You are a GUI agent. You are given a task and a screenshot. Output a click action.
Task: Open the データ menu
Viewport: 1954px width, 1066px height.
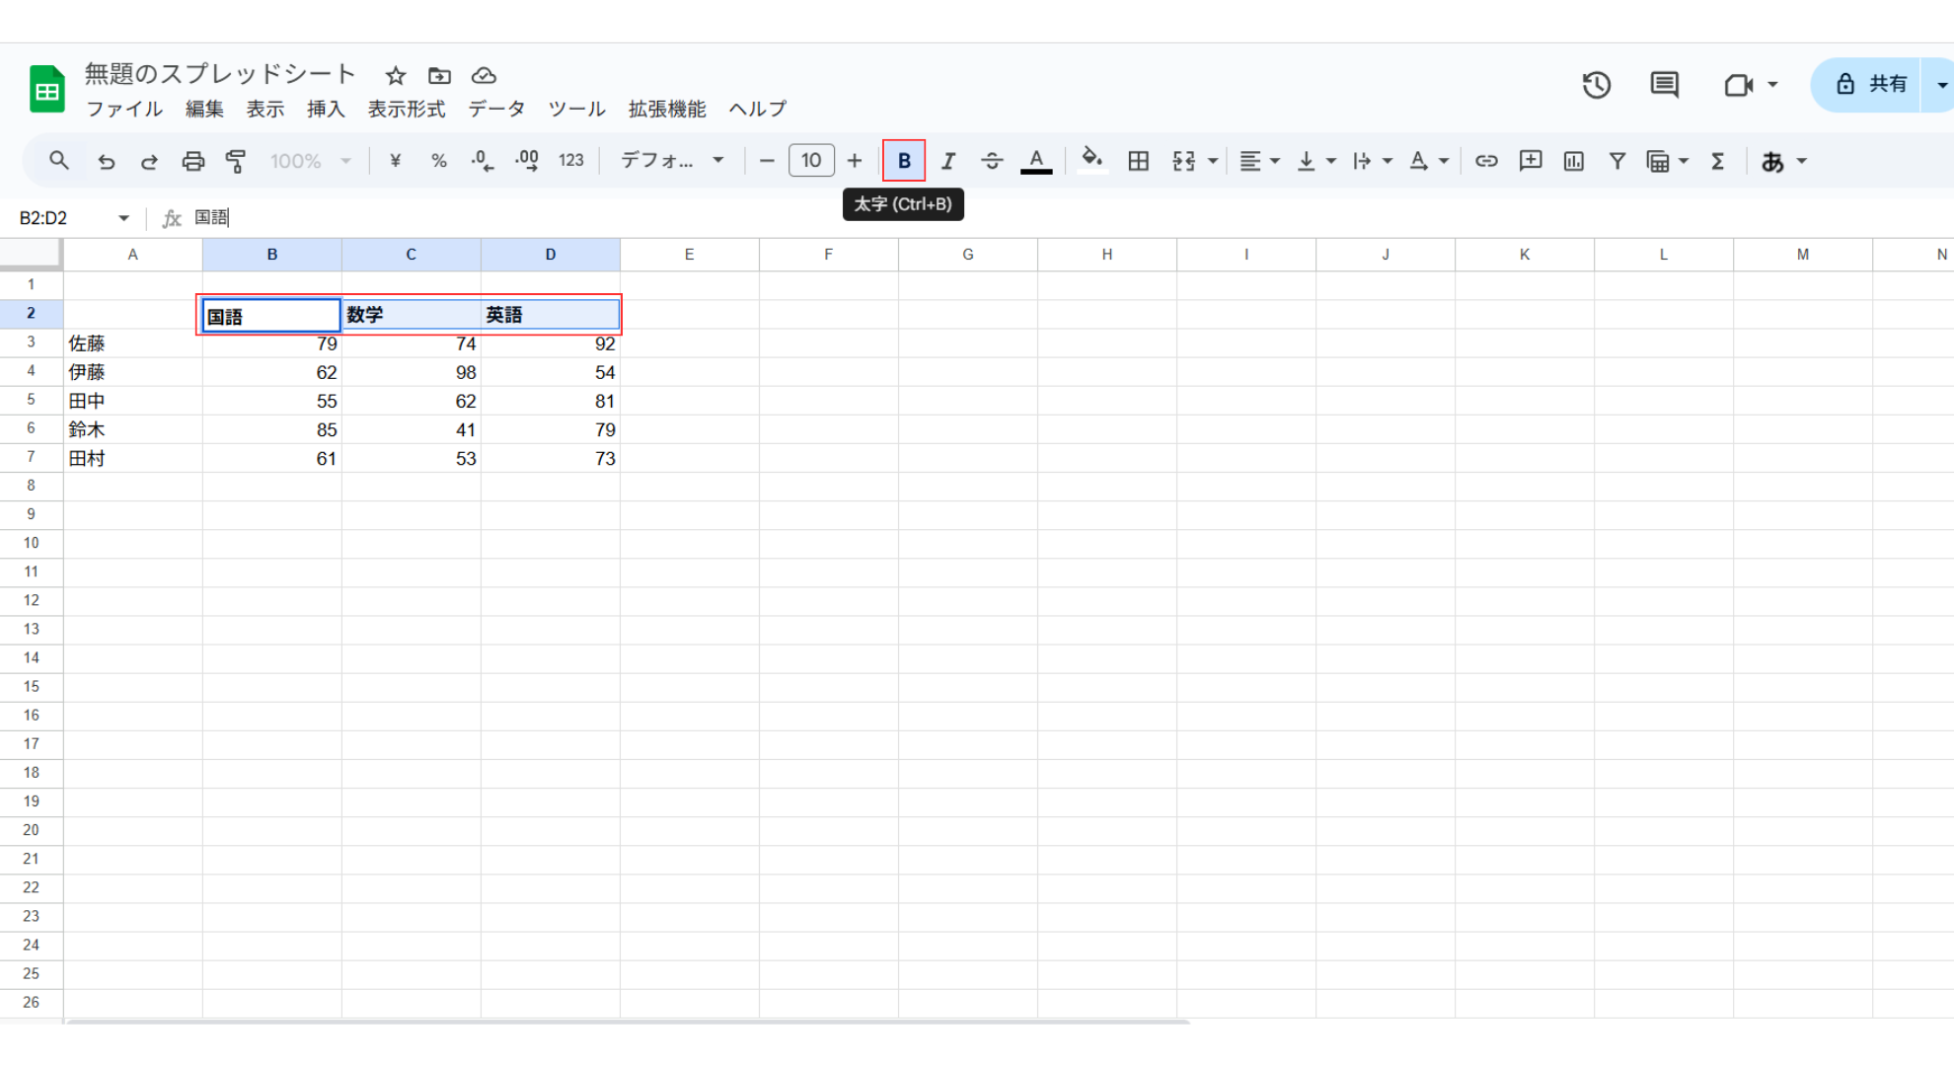click(x=496, y=110)
